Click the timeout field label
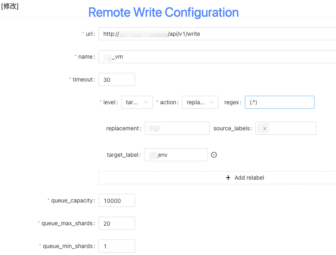The width and height of the screenshot is (336, 255). [84, 79]
